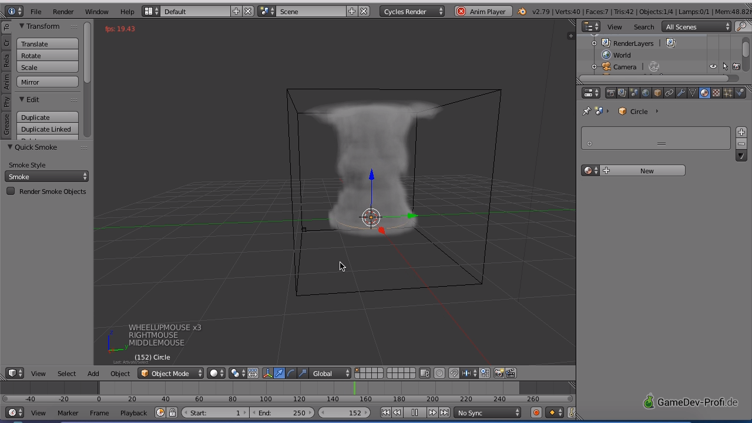Add a new screen layout with plus icon
Image resolution: width=752 pixels, height=423 pixels.
(236, 11)
